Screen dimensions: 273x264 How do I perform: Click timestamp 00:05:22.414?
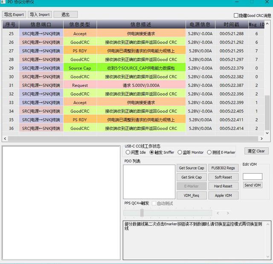tap(232, 128)
